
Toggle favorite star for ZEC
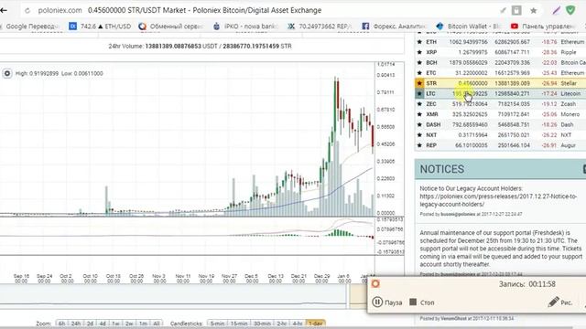click(x=419, y=104)
